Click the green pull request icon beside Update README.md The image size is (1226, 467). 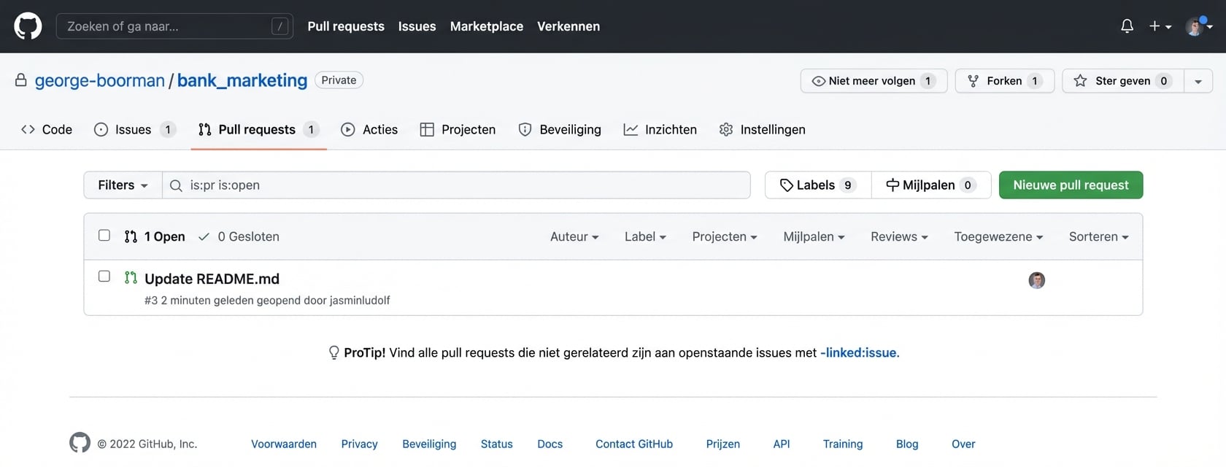pyautogui.click(x=131, y=277)
